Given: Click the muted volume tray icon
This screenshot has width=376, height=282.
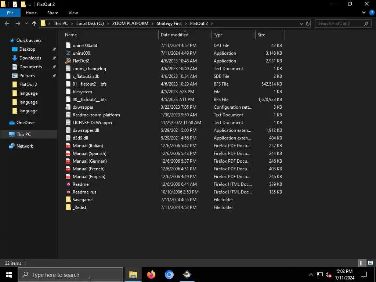Looking at the screenshot, I should tap(329, 275).
